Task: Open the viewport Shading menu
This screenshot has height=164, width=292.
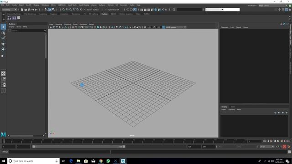Action: coord(58,24)
